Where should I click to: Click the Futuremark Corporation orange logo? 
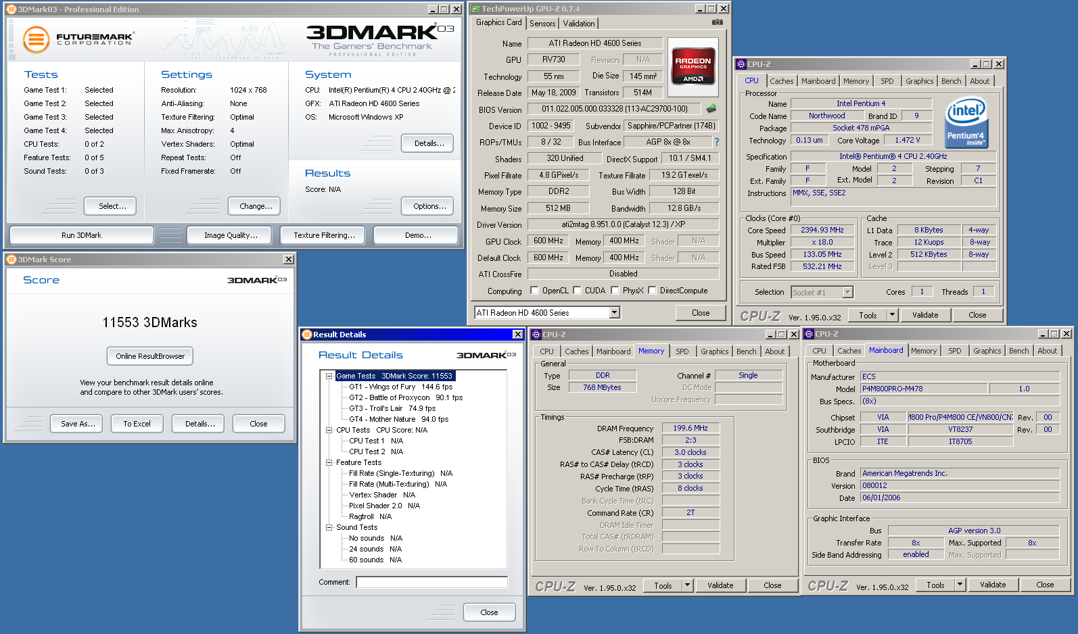pos(37,39)
